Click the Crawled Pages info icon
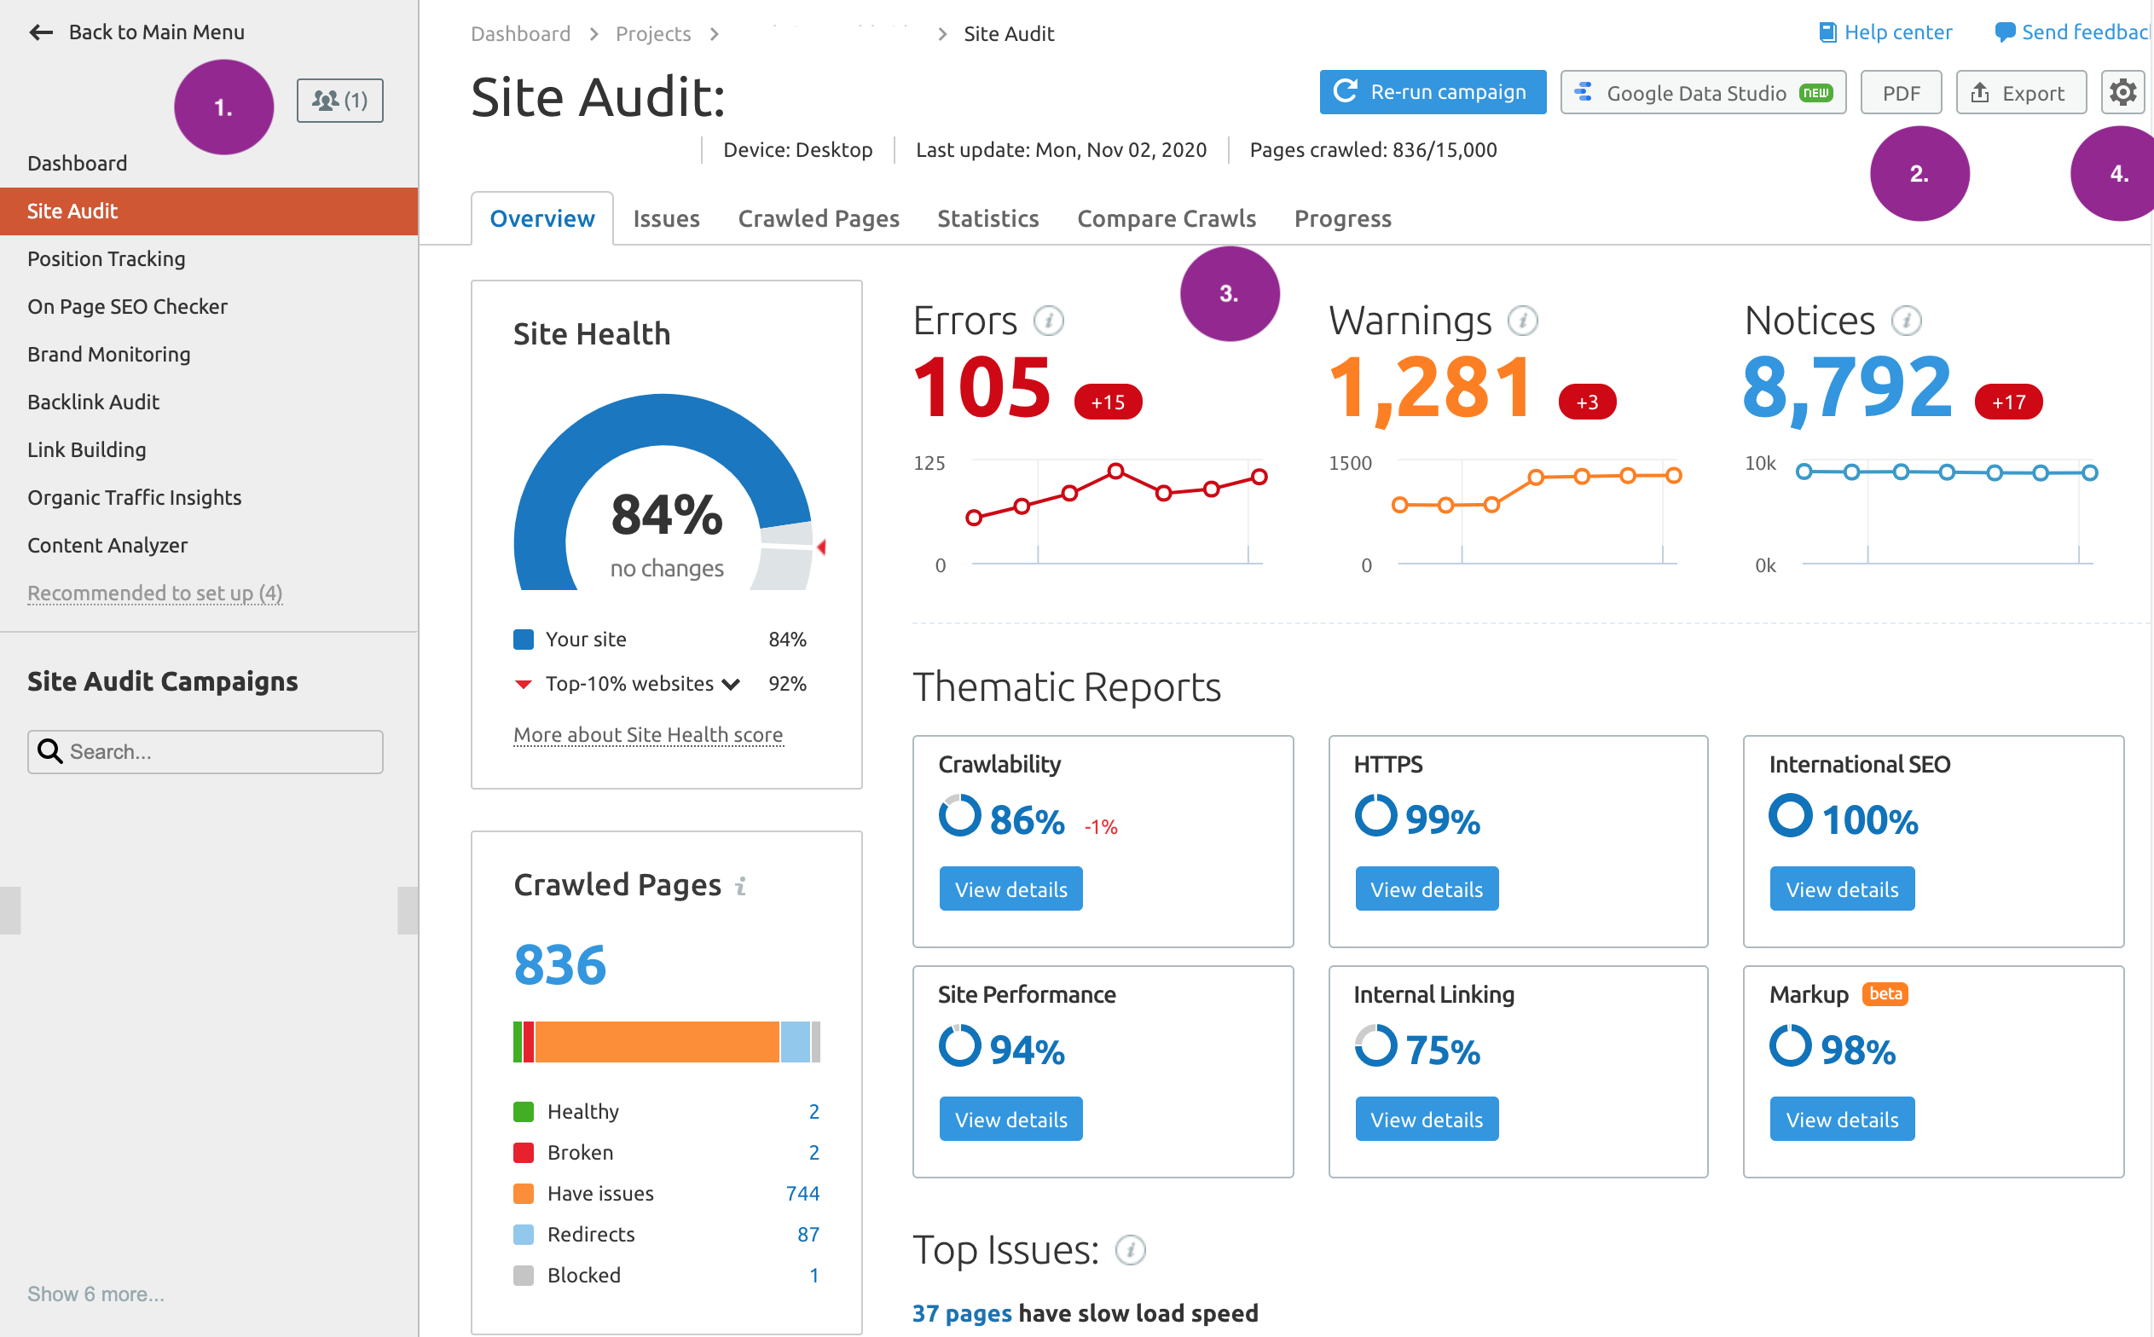 point(741,886)
